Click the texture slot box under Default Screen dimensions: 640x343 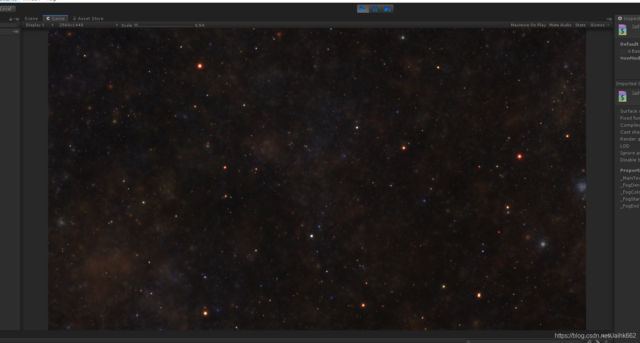click(x=623, y=51)
